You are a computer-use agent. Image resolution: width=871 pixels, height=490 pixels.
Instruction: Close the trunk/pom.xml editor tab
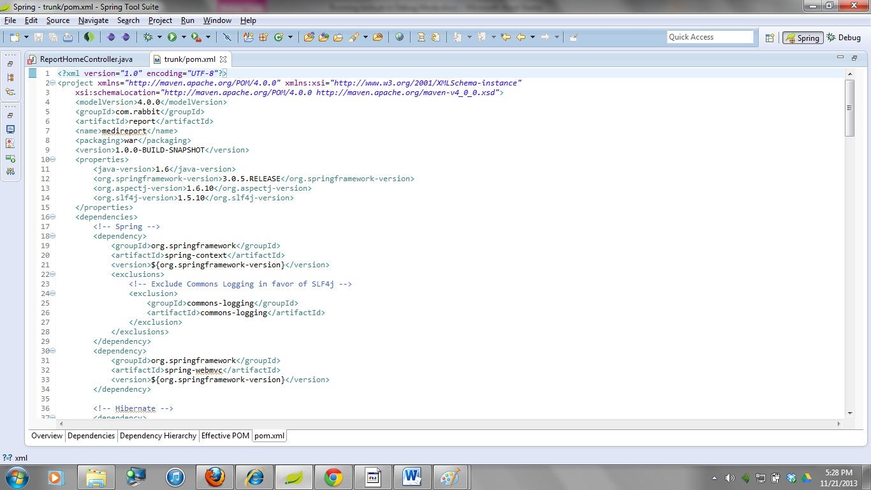click(223, 59)
